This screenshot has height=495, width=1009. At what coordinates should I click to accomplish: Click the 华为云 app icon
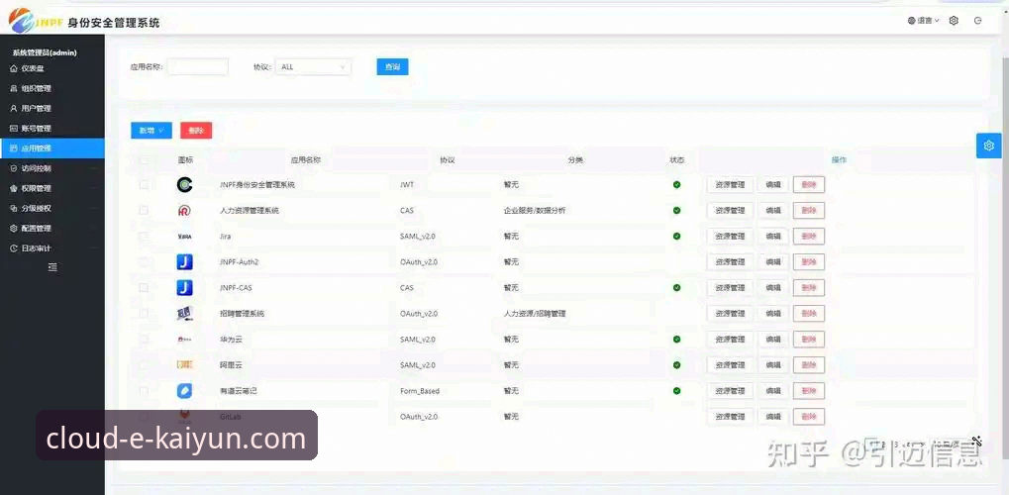(185, 340)
